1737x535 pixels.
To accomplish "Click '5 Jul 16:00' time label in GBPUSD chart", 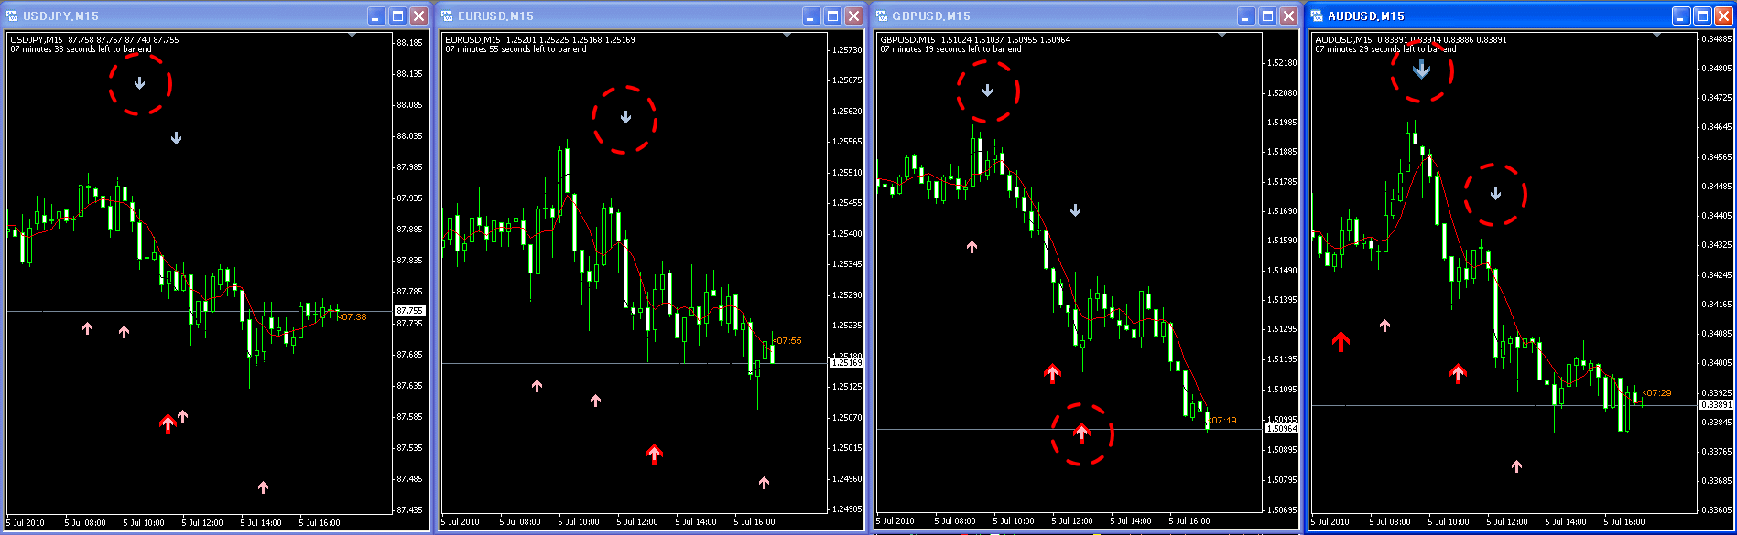I will [1189, 521].
